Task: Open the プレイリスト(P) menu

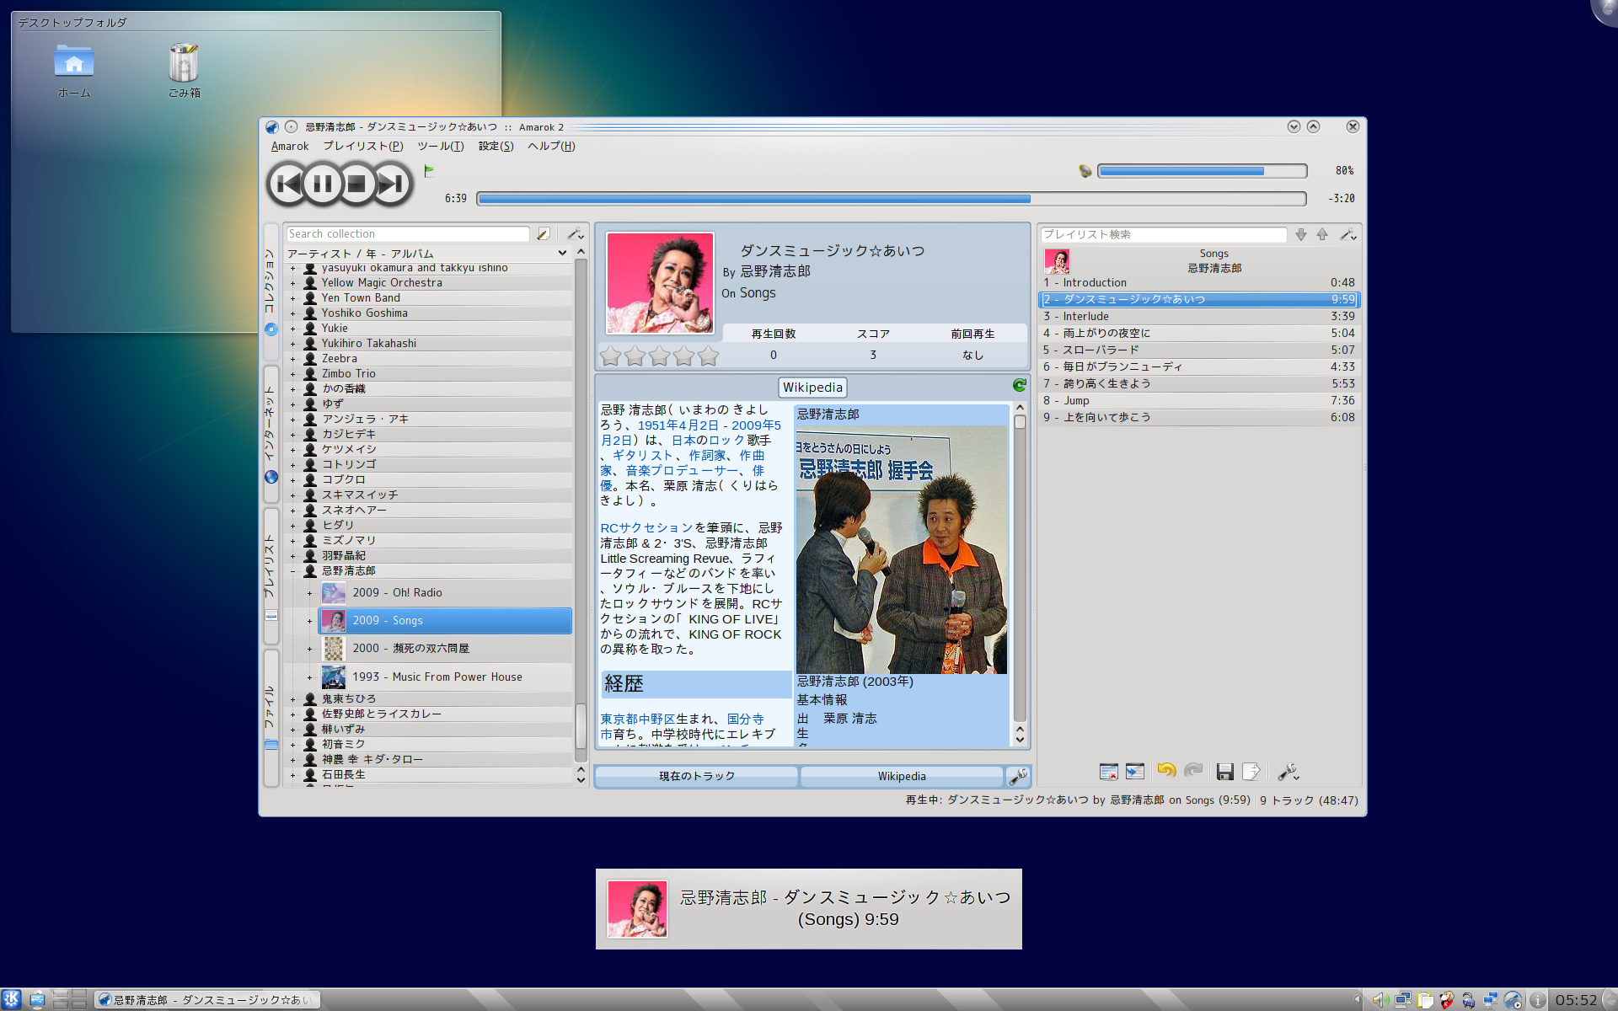Action: (x=363, y=146)
